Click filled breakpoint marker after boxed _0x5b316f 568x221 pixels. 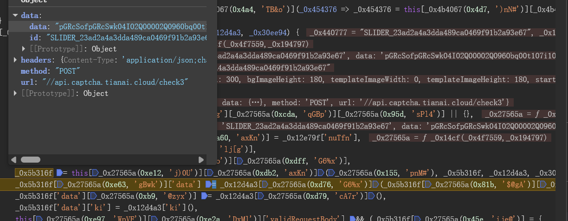click(x=59, y=173)
